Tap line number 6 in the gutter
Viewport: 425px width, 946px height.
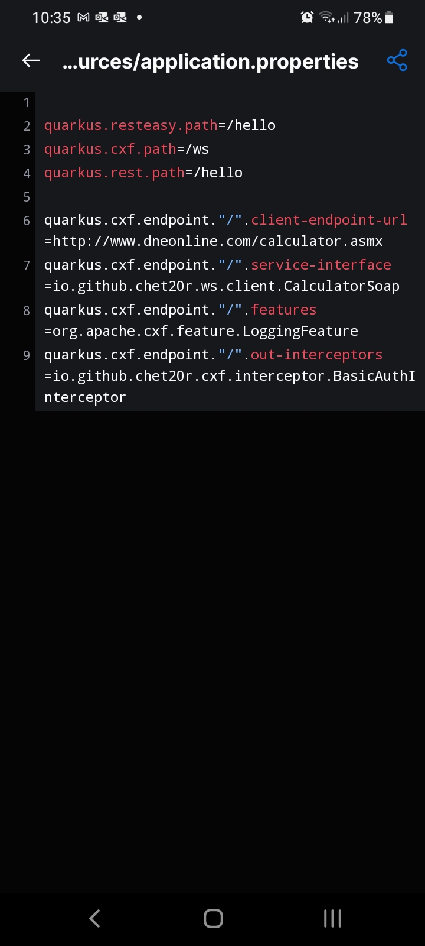26,221
